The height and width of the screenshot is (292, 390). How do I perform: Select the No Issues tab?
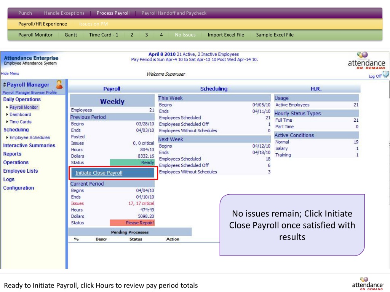tap(185, 35)
